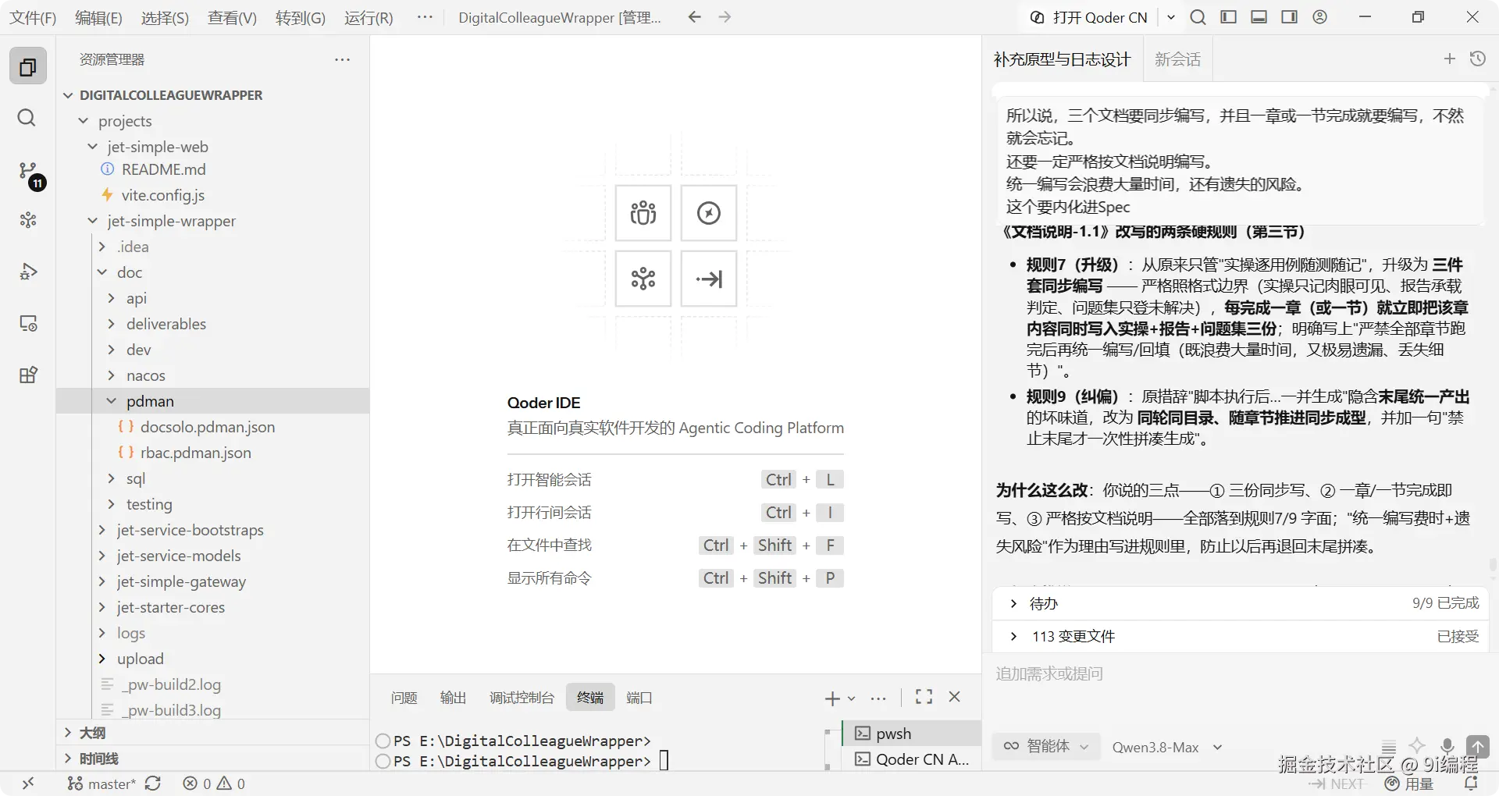Open notifications bell in status bar

click(x=1471, y=784)
